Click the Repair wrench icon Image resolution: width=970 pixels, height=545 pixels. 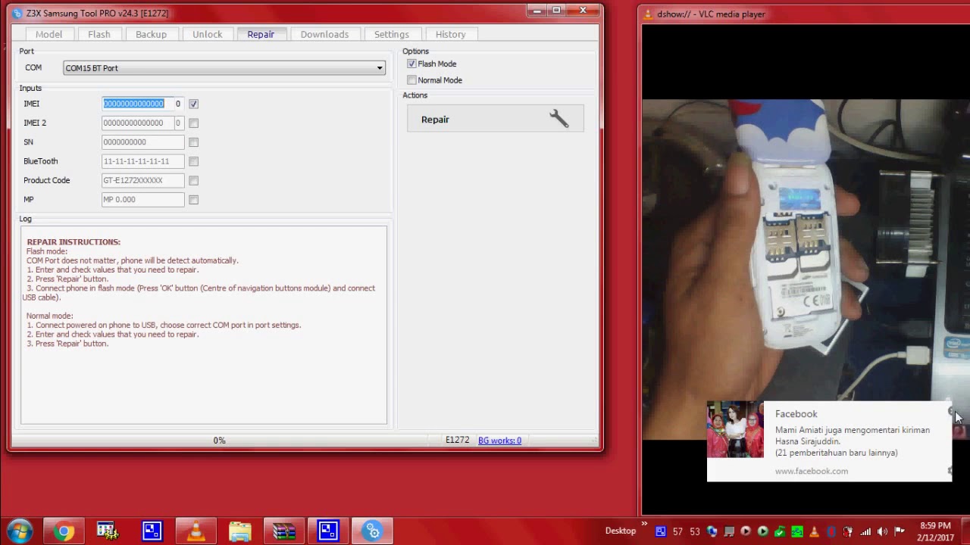(x=559, y=119)
